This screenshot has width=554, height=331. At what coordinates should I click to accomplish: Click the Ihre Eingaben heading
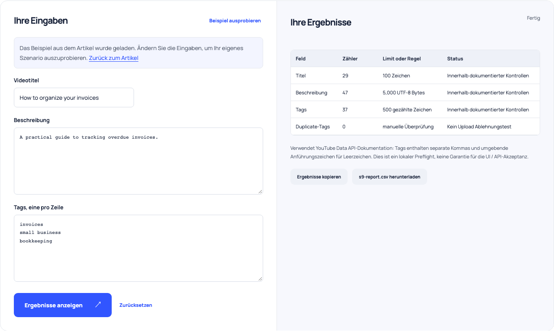[x=41, y=21]
